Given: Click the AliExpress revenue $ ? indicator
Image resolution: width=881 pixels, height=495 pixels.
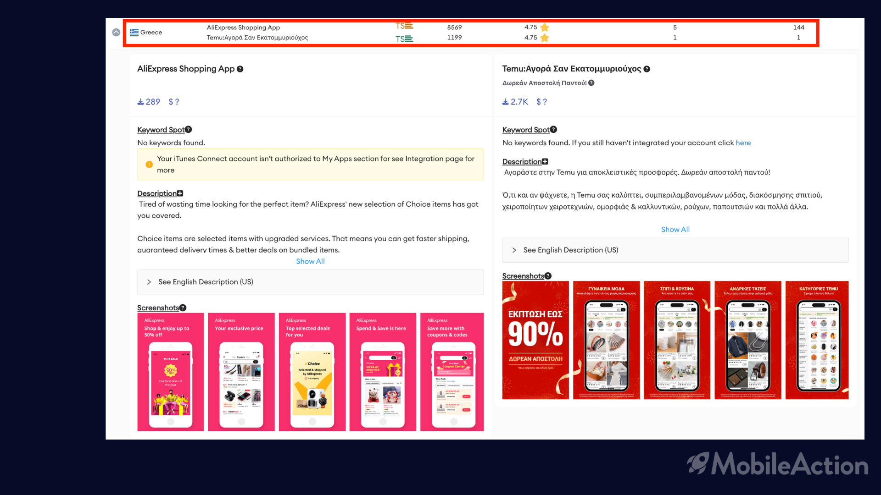Looking at the screenshot, I should (174, 102).
